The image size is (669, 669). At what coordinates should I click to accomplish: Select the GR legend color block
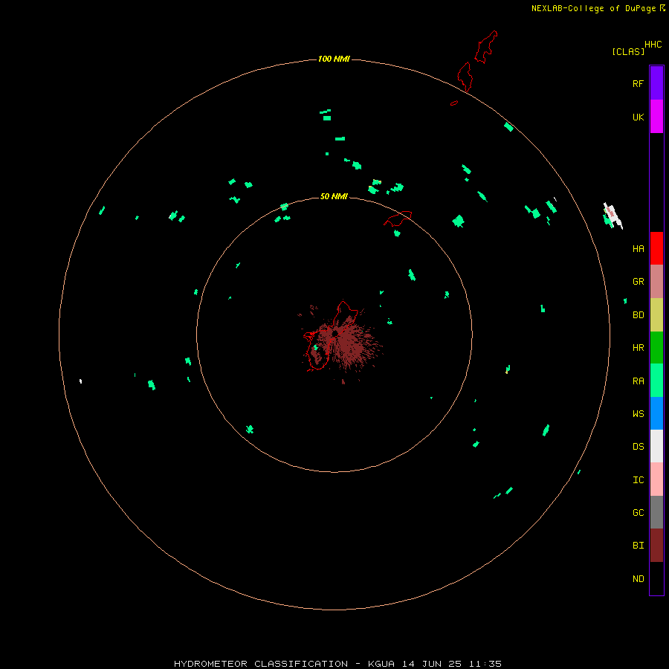click(656, 282)
